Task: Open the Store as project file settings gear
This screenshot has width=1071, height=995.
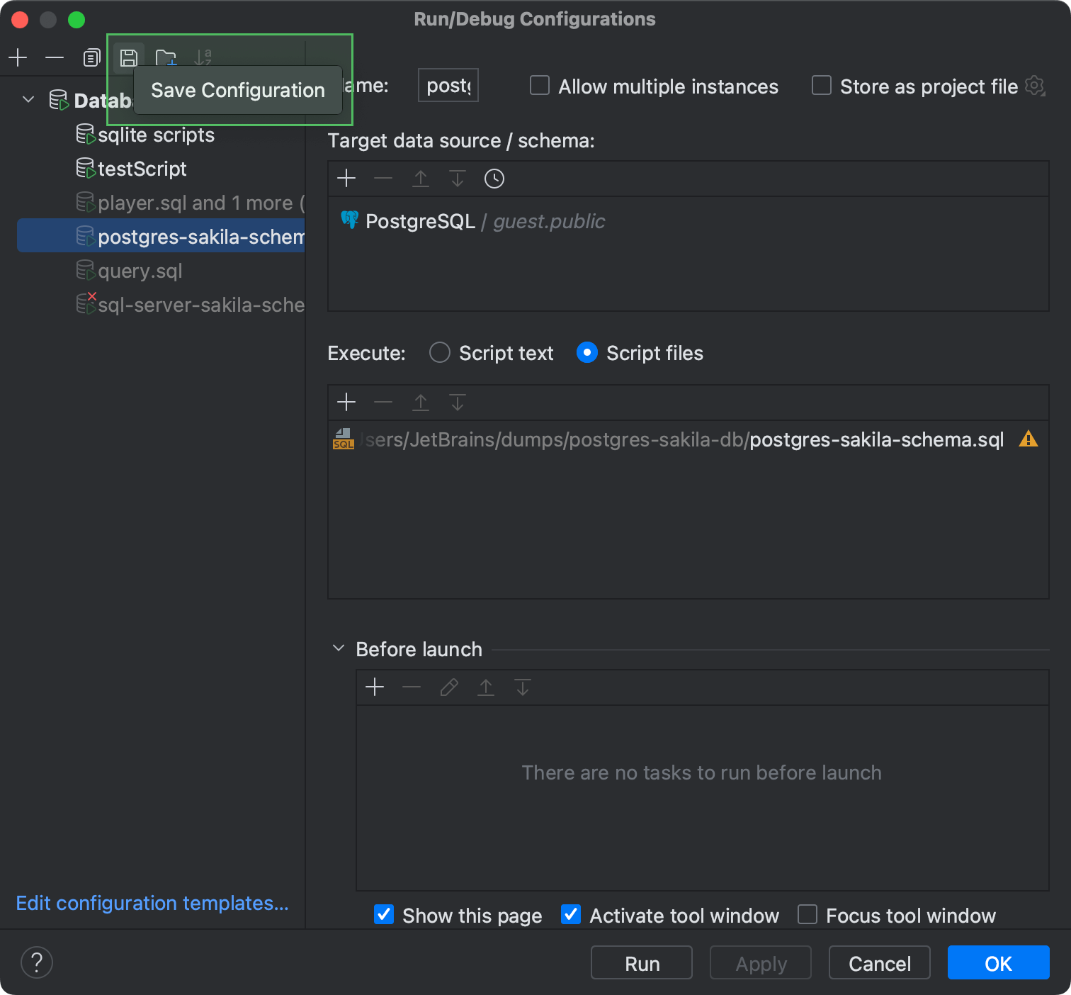Action: pos(1035,86)
